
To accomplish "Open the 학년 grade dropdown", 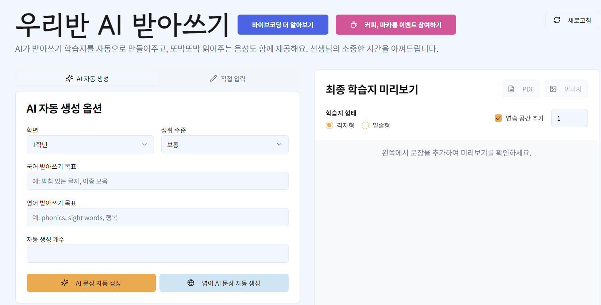I will (90, 144).
